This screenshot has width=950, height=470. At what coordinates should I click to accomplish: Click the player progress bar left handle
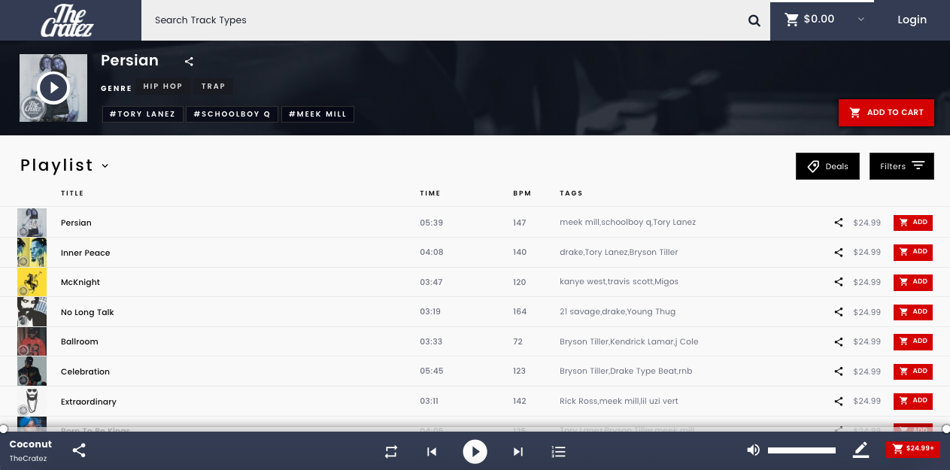coord(3,429)
